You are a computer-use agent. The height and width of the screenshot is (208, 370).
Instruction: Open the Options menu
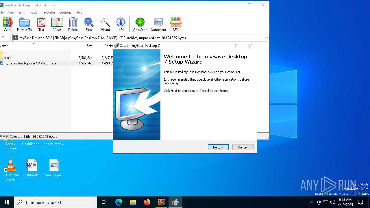[x=65, y=12]
